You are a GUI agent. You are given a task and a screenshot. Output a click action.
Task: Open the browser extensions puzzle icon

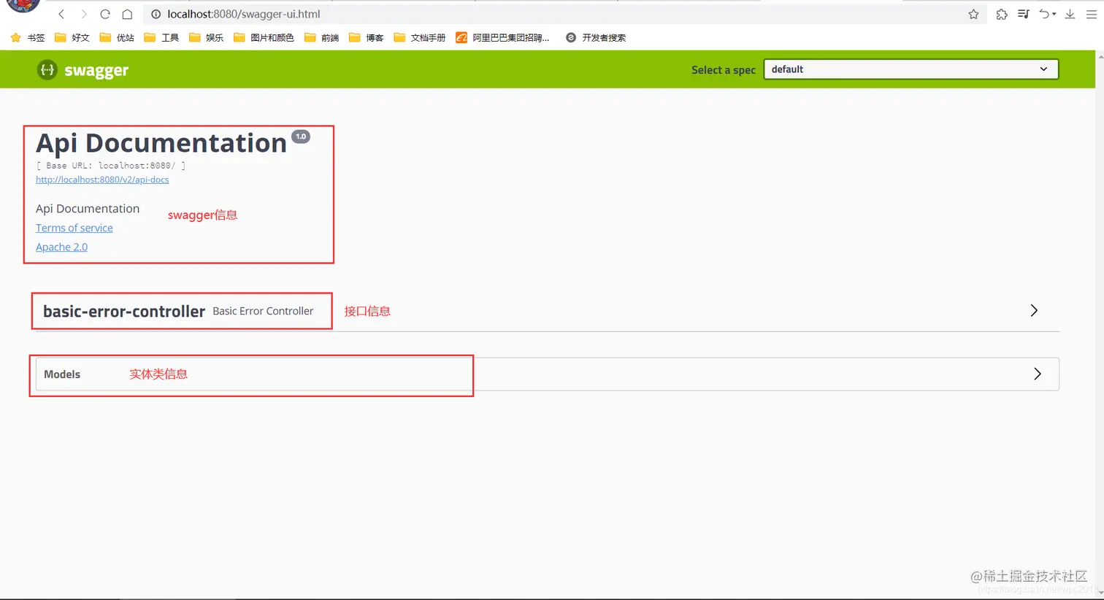click(x=1002, y=14)
